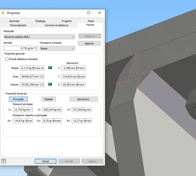Open the help question mark icon

click(x=4, y=161)
